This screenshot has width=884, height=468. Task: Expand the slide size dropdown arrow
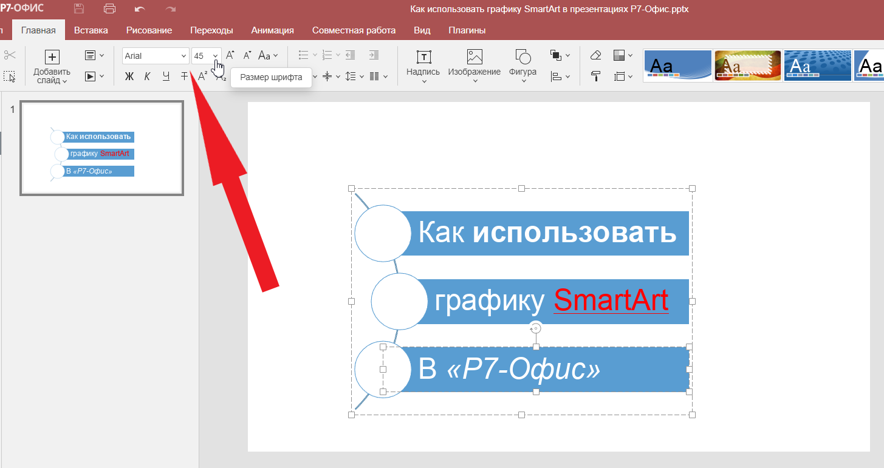631,76
